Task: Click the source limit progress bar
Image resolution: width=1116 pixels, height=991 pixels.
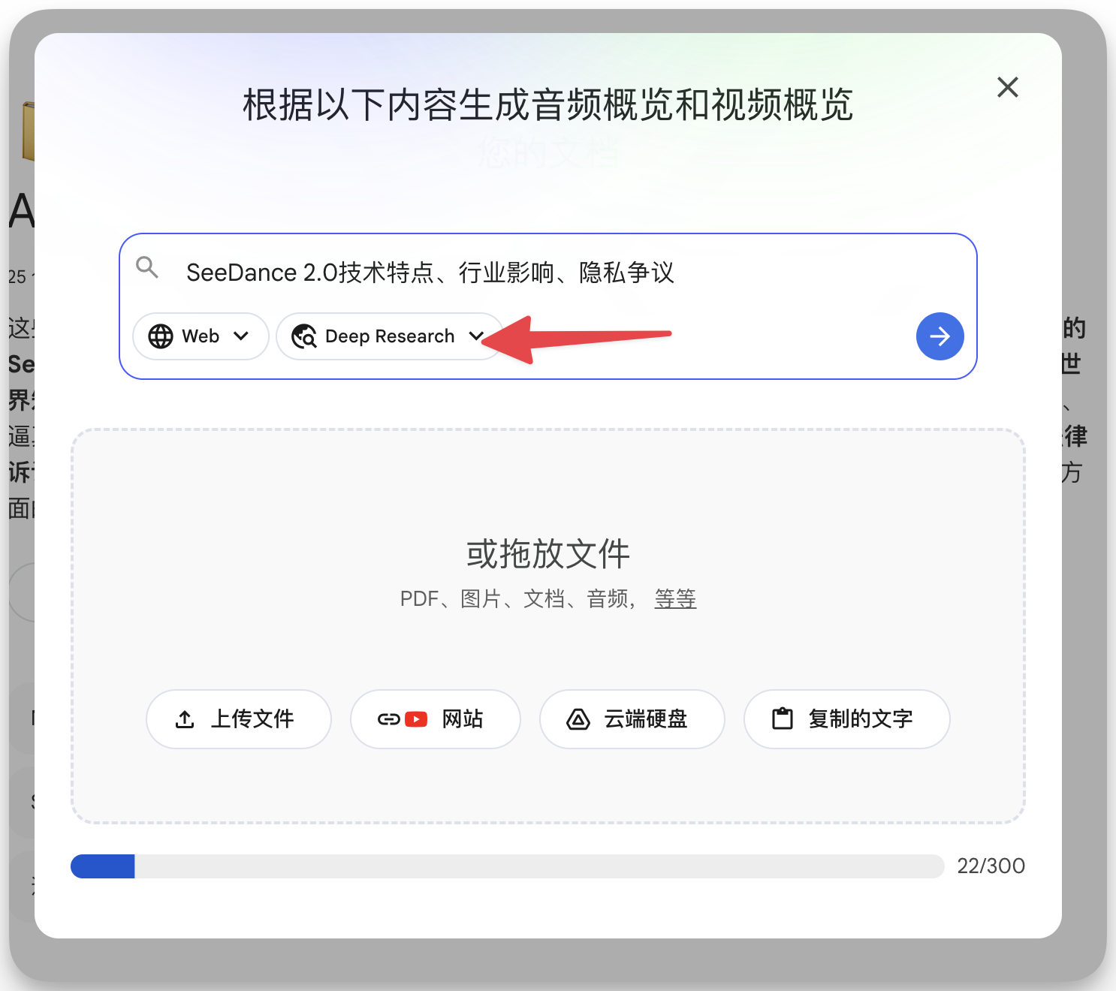Action: point(507,866)
